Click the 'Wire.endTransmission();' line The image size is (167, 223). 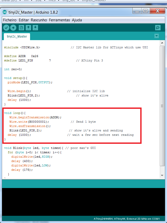30,126
